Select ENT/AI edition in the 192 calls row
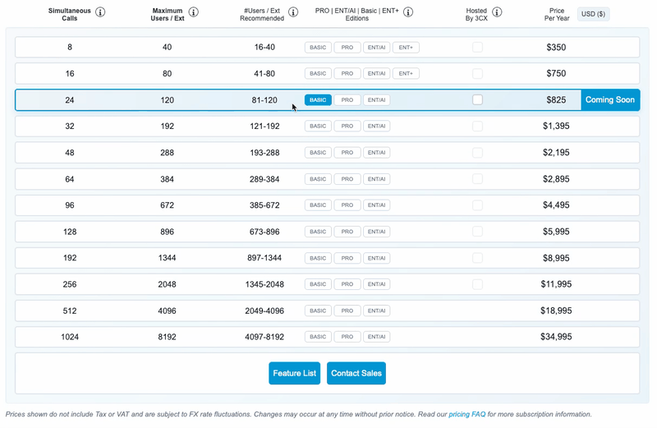This screenshot has width=657, height=428. click(x=377, y=258)
